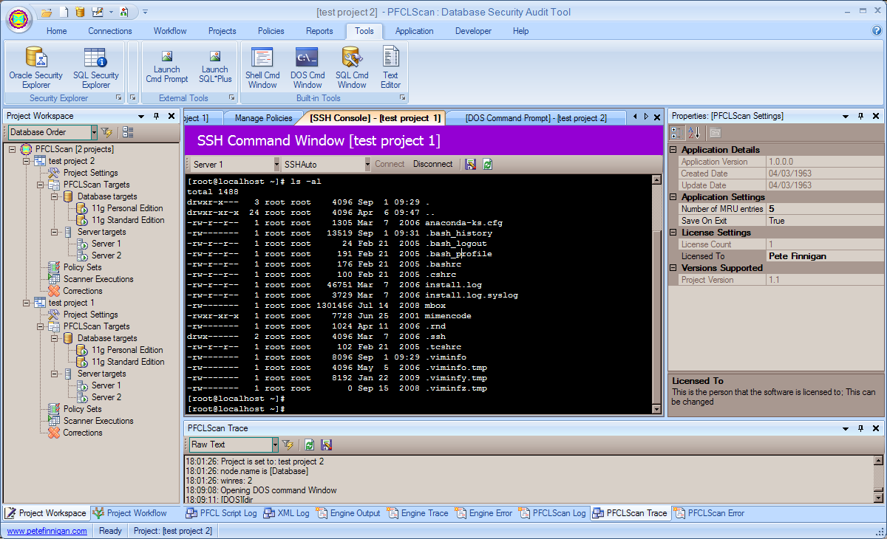Switch to the Home ribbon tab
The height and width of the screenshot is (539, 887).
pyautogui.click(x=56, y=31)
